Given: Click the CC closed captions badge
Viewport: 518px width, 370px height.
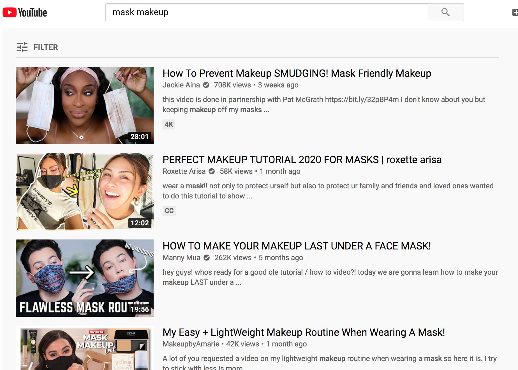Looking at the screenshot, I should pyautogui.click(x=169, y=211).
